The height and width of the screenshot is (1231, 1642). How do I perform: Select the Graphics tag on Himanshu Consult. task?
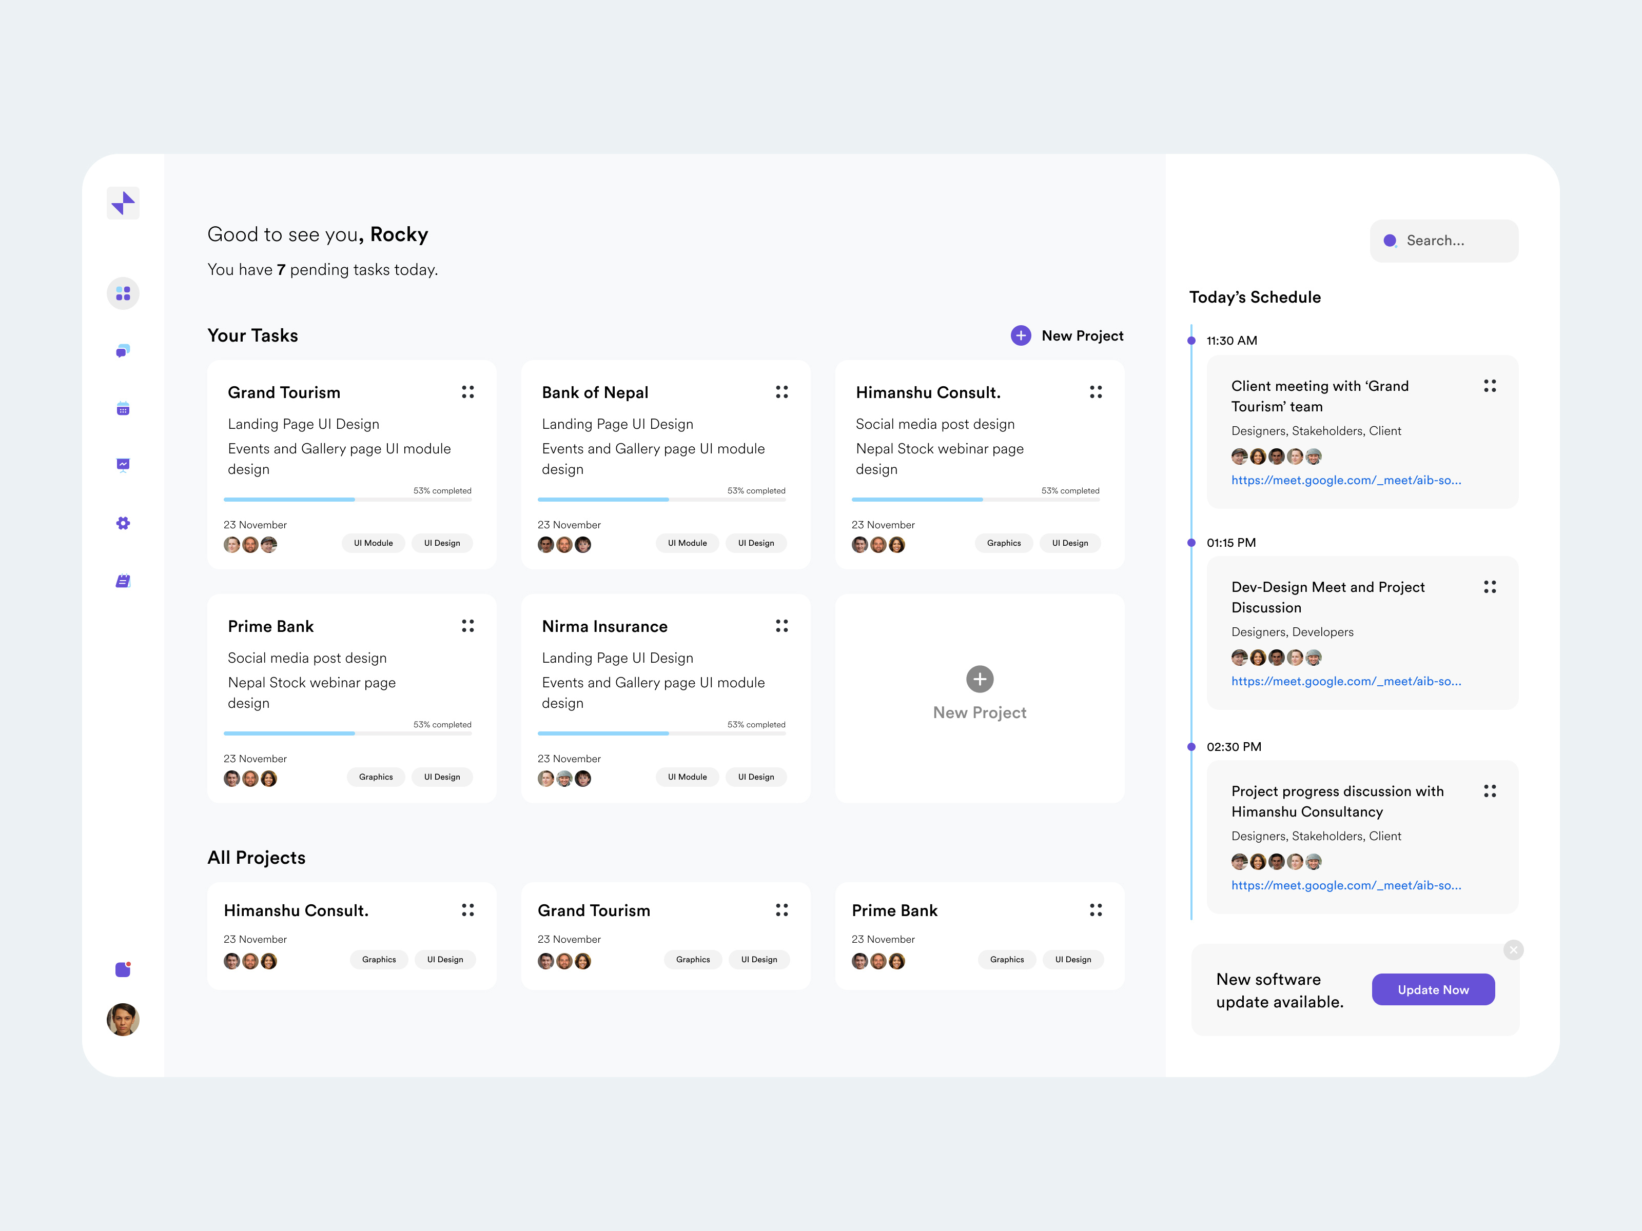(x=1004, y=543)
